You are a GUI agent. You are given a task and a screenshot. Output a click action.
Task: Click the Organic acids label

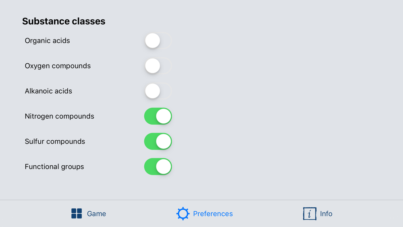(47, 41)
